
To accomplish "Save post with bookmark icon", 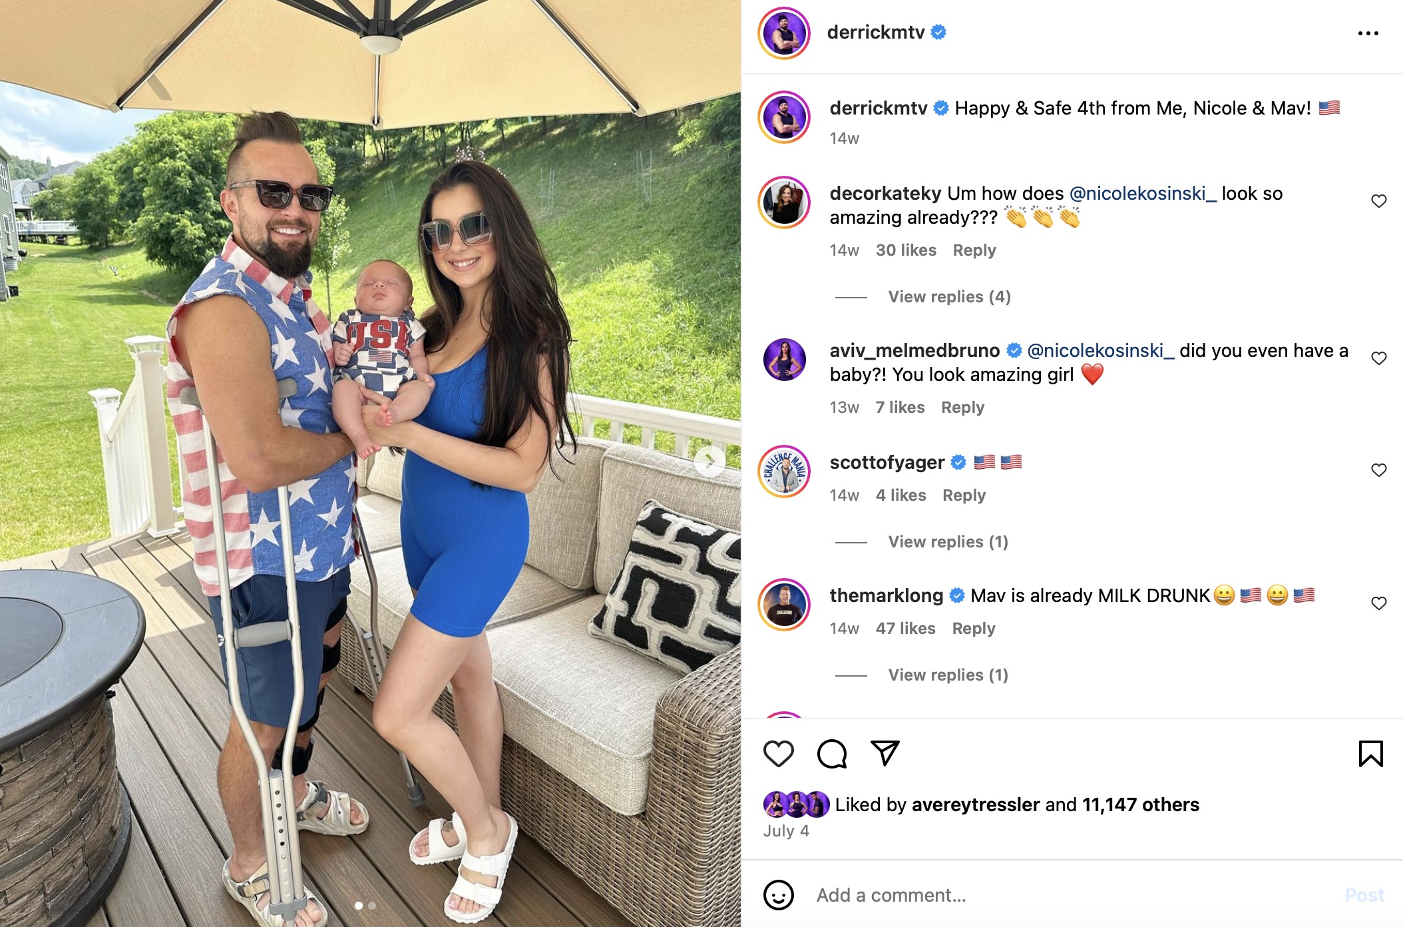I will 1370,754.
